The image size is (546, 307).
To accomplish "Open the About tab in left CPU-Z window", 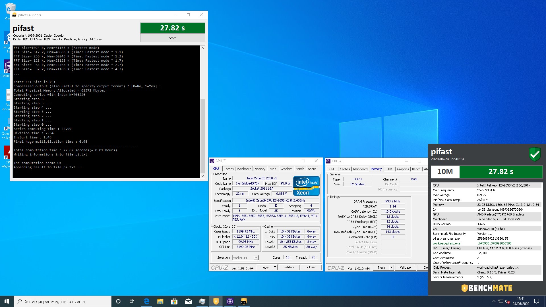I will (312, 169).
